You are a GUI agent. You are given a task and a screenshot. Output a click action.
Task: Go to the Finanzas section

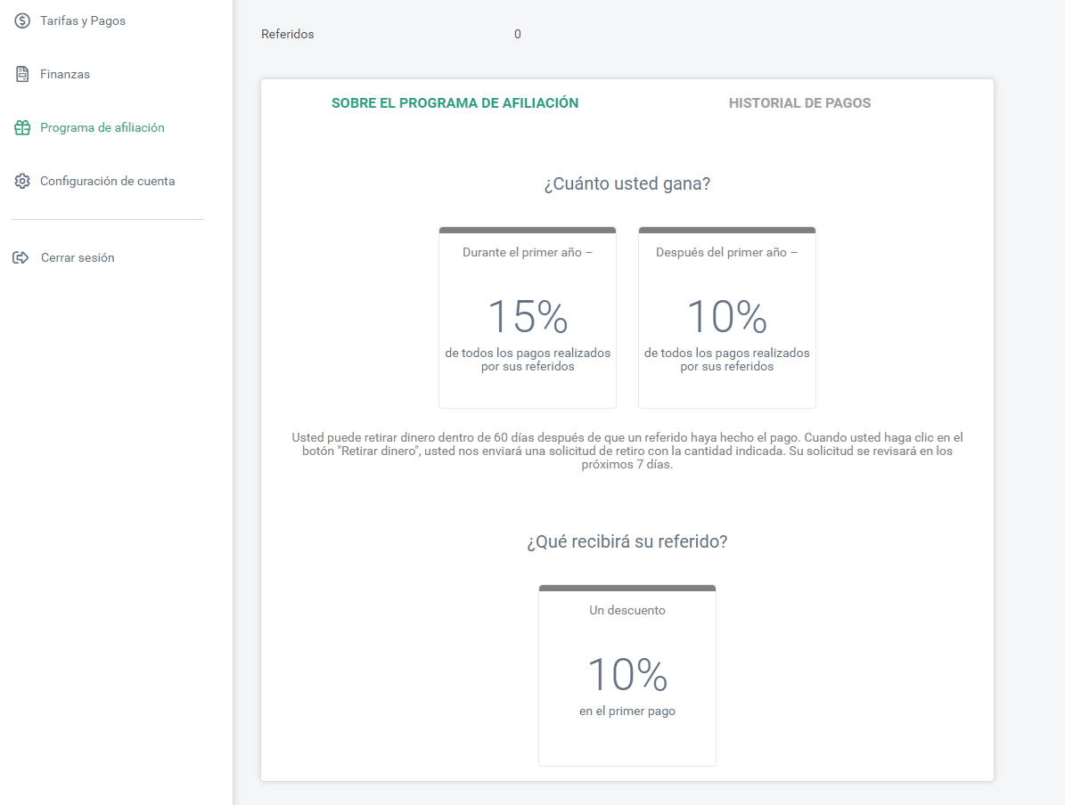tap(64, 74)
